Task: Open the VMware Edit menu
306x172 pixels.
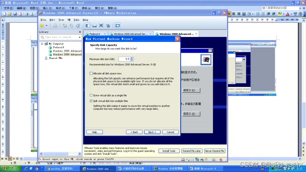Action: click(x=52, y=20)
